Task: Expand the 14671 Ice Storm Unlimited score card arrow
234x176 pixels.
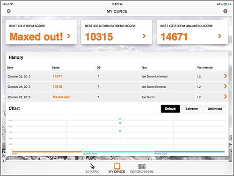Action: (219, 36)
